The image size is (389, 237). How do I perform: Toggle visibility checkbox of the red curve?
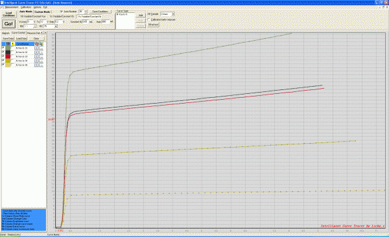point(3,56)
